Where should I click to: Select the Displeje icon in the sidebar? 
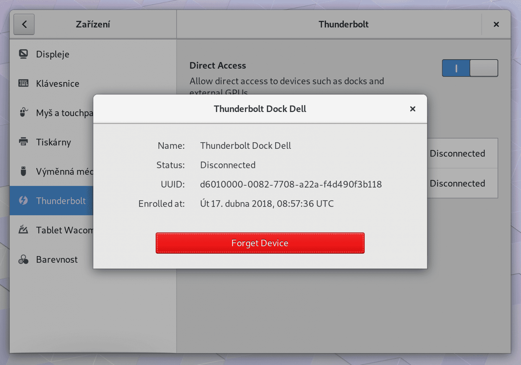pos(23,54)
